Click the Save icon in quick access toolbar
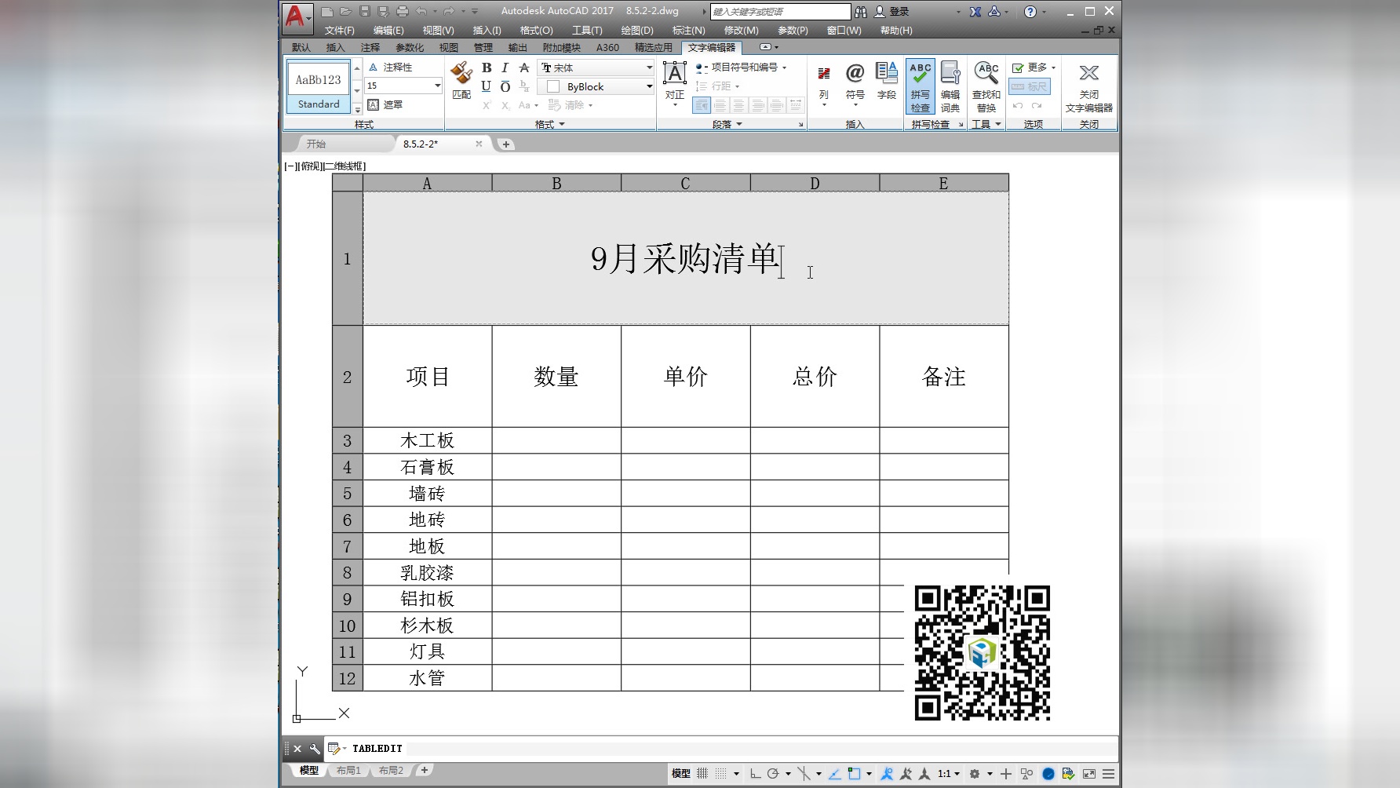Screen dimensions: 1400x788 click(365, 11)
